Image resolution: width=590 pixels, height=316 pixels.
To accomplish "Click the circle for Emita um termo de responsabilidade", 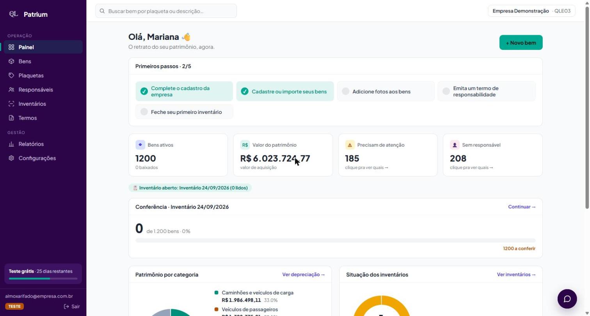I will point(446,91).
